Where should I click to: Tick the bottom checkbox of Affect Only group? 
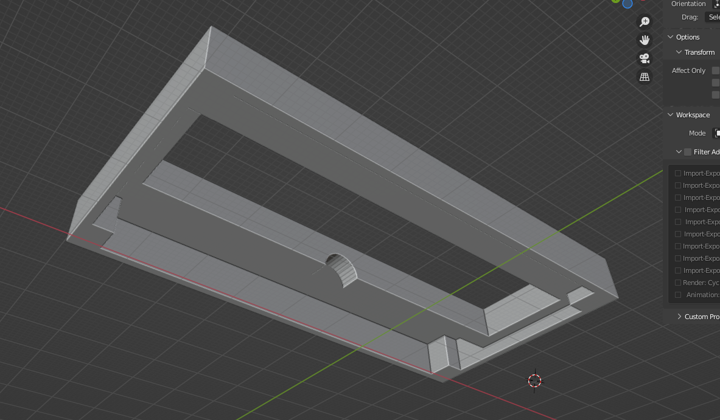point(715,94)
